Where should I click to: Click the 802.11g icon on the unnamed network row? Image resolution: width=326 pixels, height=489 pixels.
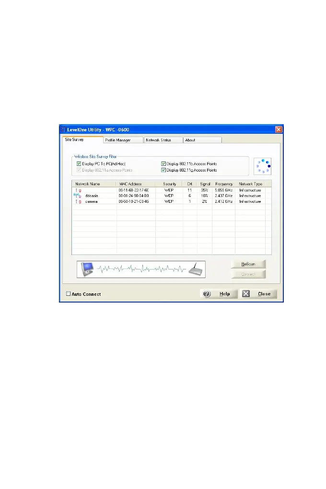click(x=78, y=190)
